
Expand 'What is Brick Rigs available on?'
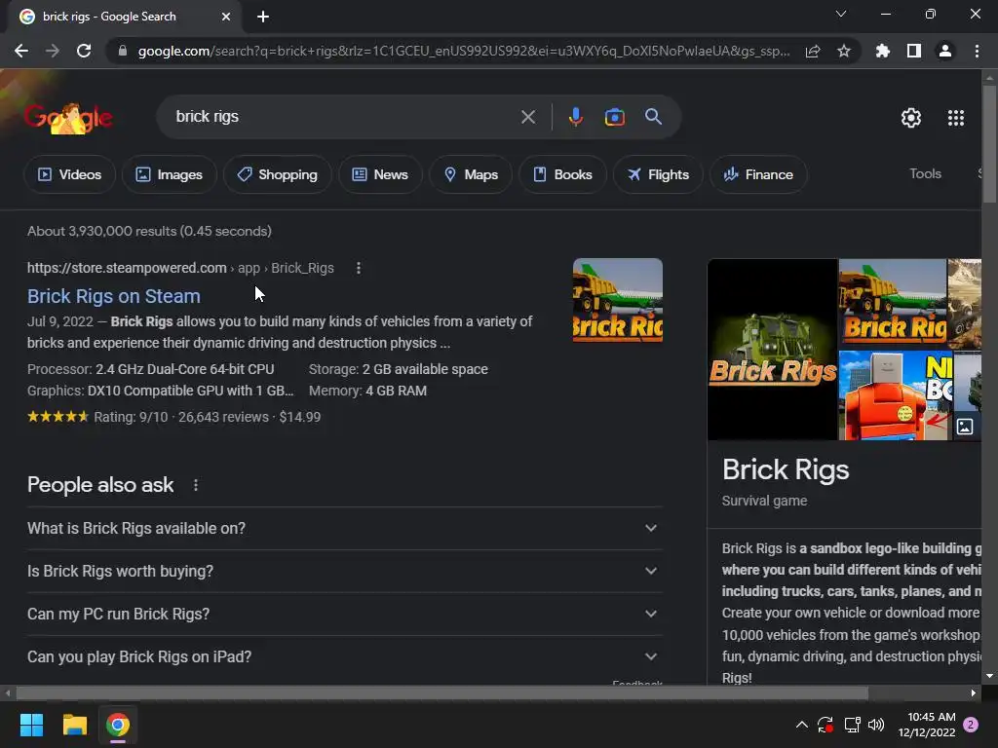(344, 528)
